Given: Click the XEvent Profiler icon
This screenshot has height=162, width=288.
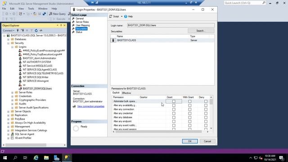Looking at the screenshot, I should (x=12, y=138).
